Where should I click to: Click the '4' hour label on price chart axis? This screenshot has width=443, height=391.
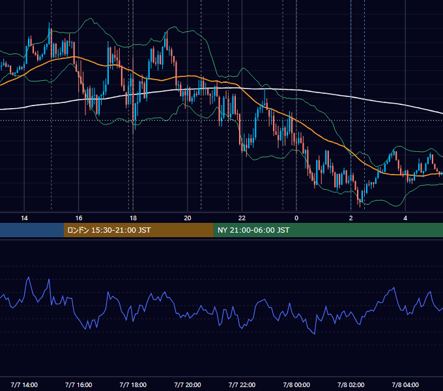pos(405,218)
